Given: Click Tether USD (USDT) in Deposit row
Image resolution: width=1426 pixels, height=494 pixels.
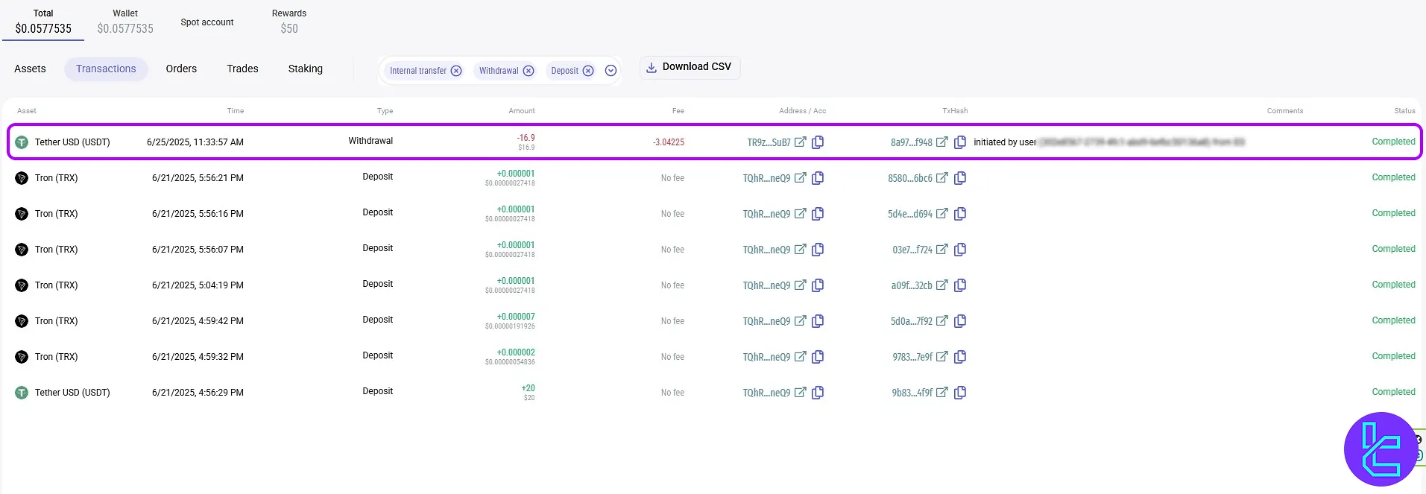Looking at the screenshot, I should coord(72,393).
